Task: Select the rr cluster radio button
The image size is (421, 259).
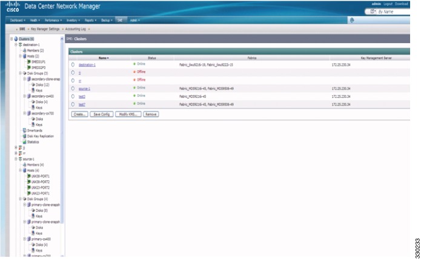Action: click(x=73, y=81)
